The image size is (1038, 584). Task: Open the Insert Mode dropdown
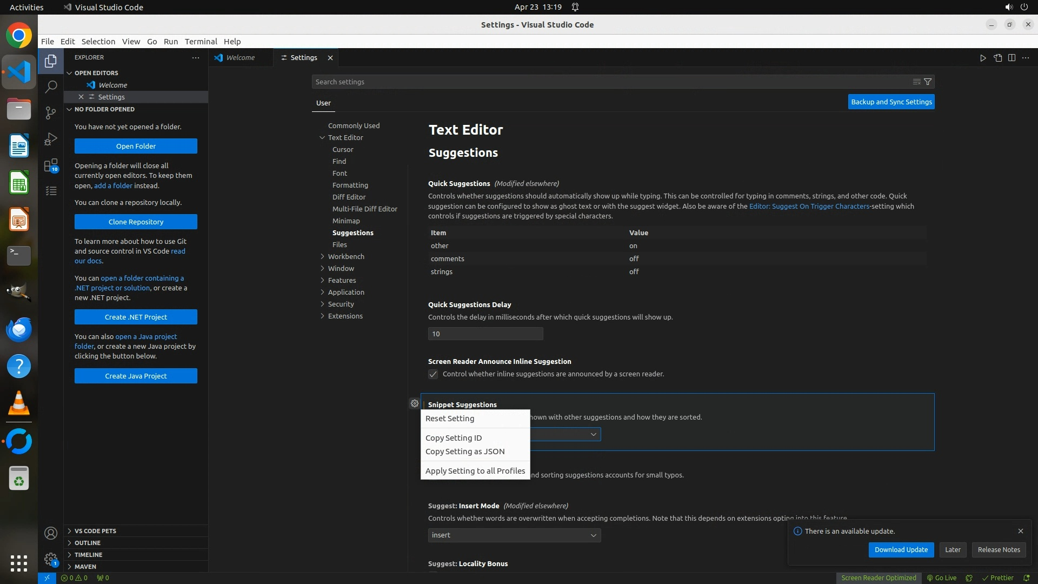tap(514, 535)
